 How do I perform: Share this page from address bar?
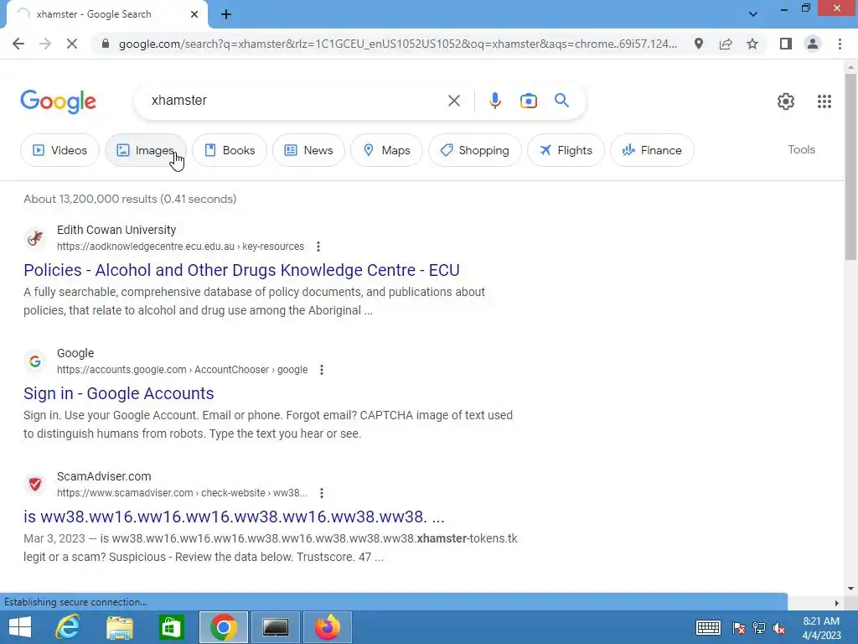click(x=726, y=44)
